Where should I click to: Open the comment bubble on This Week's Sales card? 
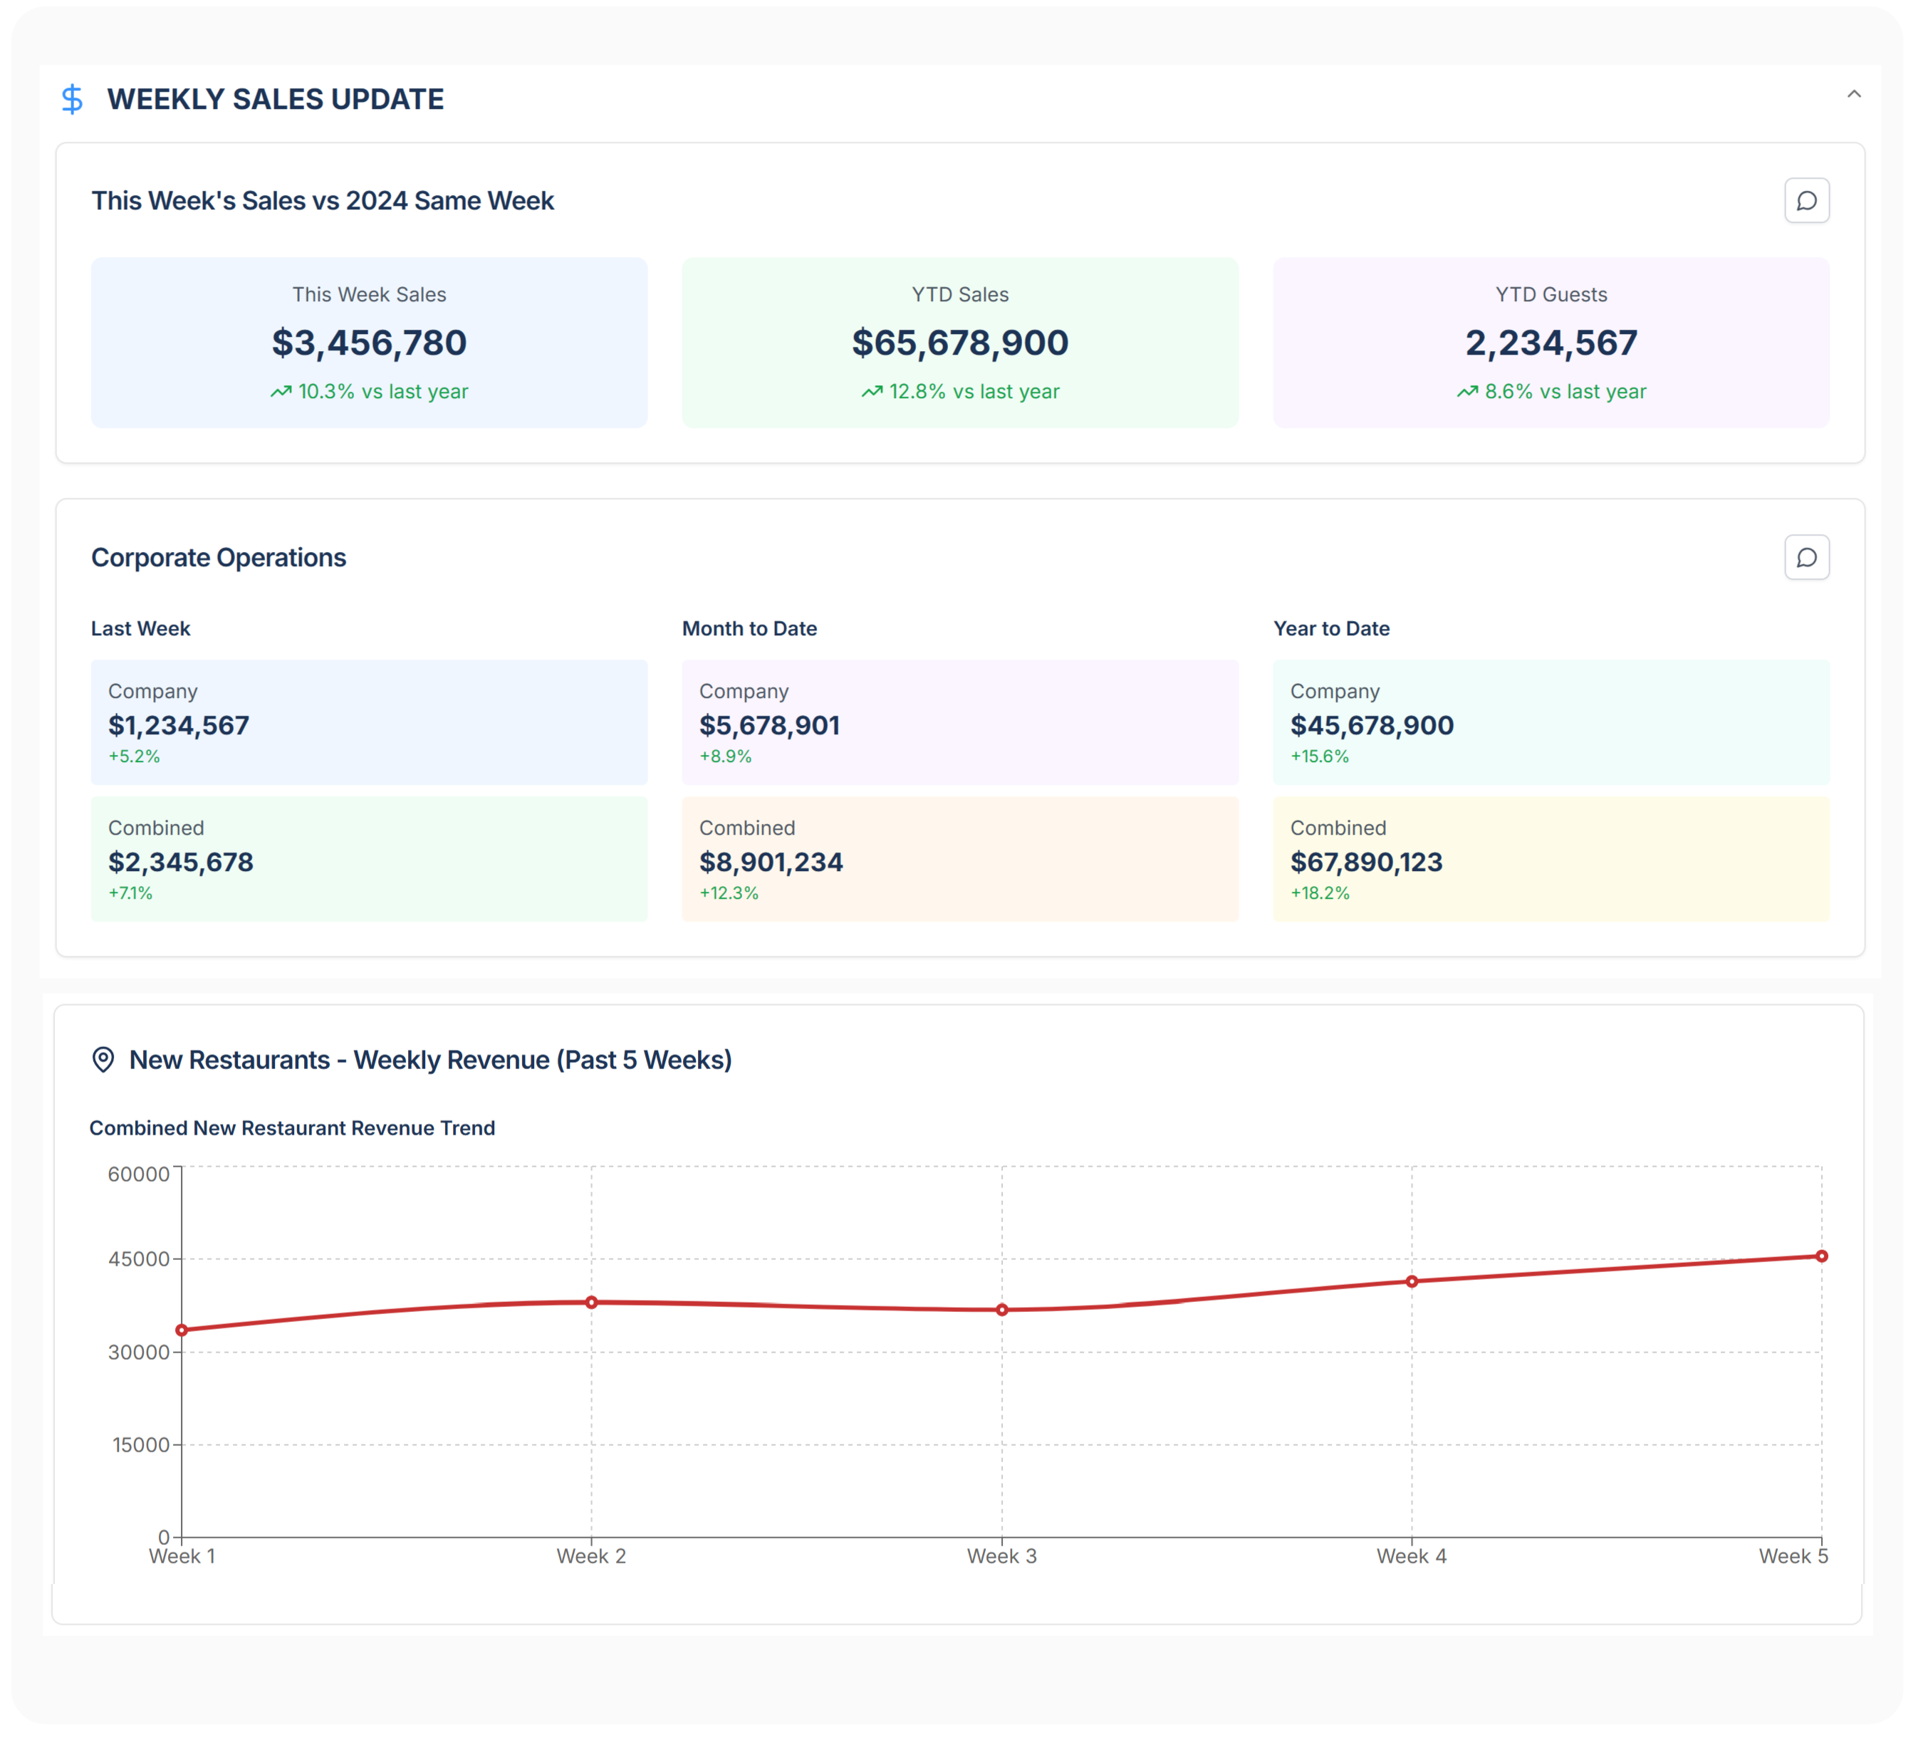(1808, 200)
